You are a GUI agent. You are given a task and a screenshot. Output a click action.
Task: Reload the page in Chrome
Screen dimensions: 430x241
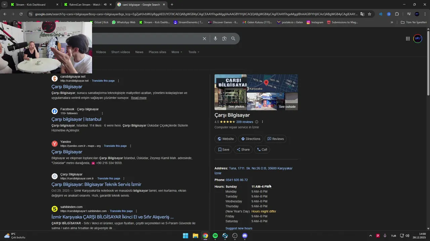coord(21,14)
